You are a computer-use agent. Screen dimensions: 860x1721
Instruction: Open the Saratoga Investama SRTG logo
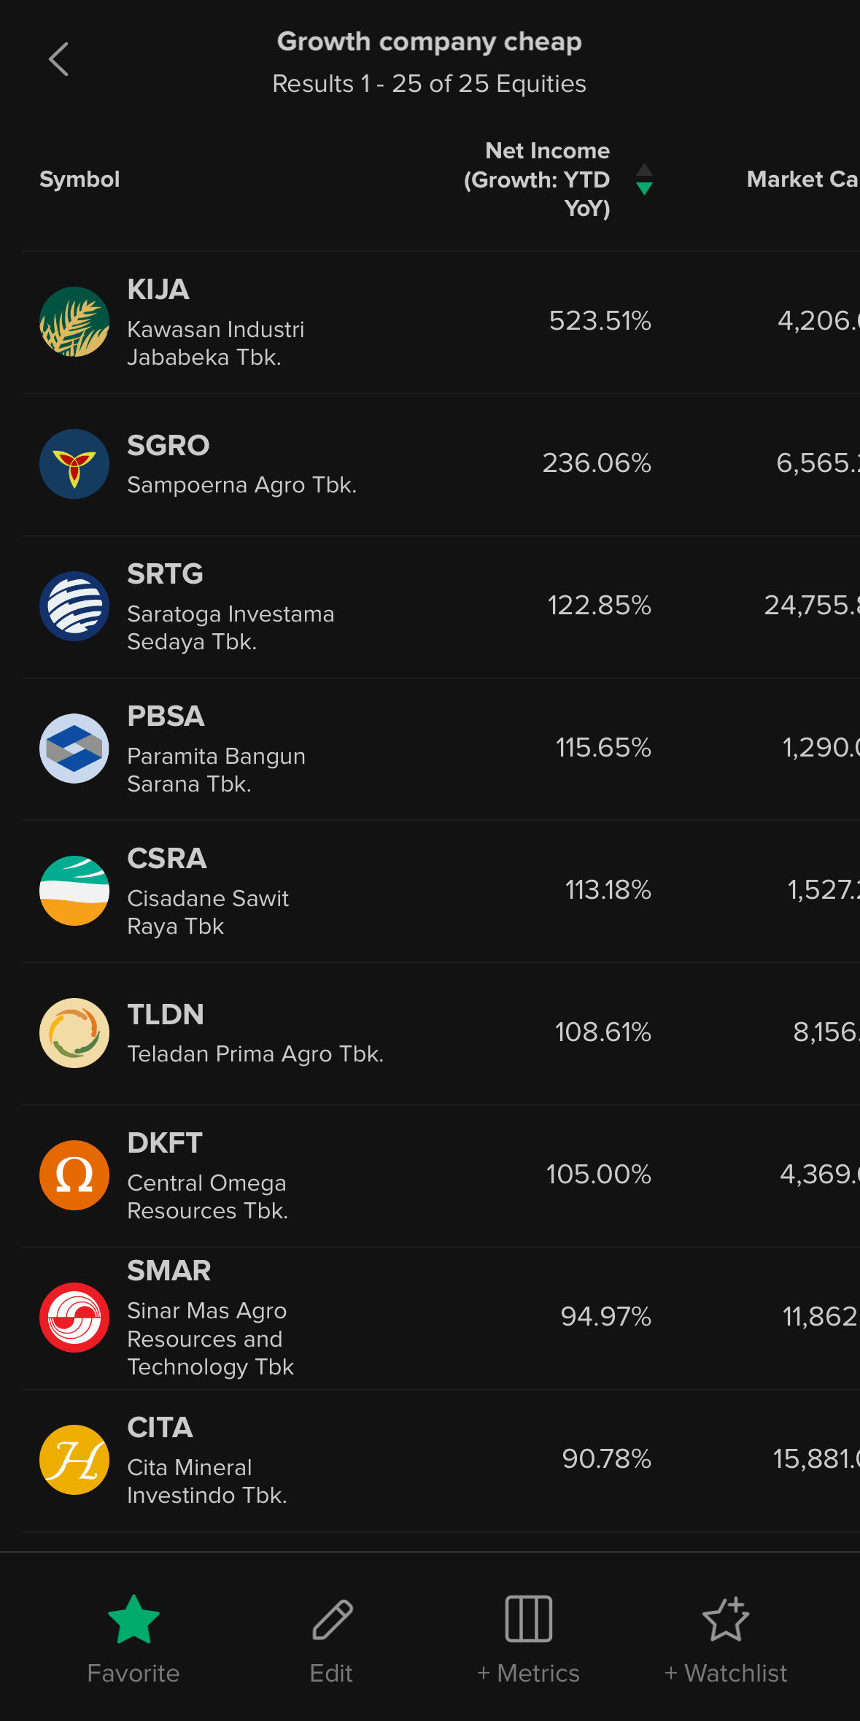pyautogui.click(x=74, y=606)
